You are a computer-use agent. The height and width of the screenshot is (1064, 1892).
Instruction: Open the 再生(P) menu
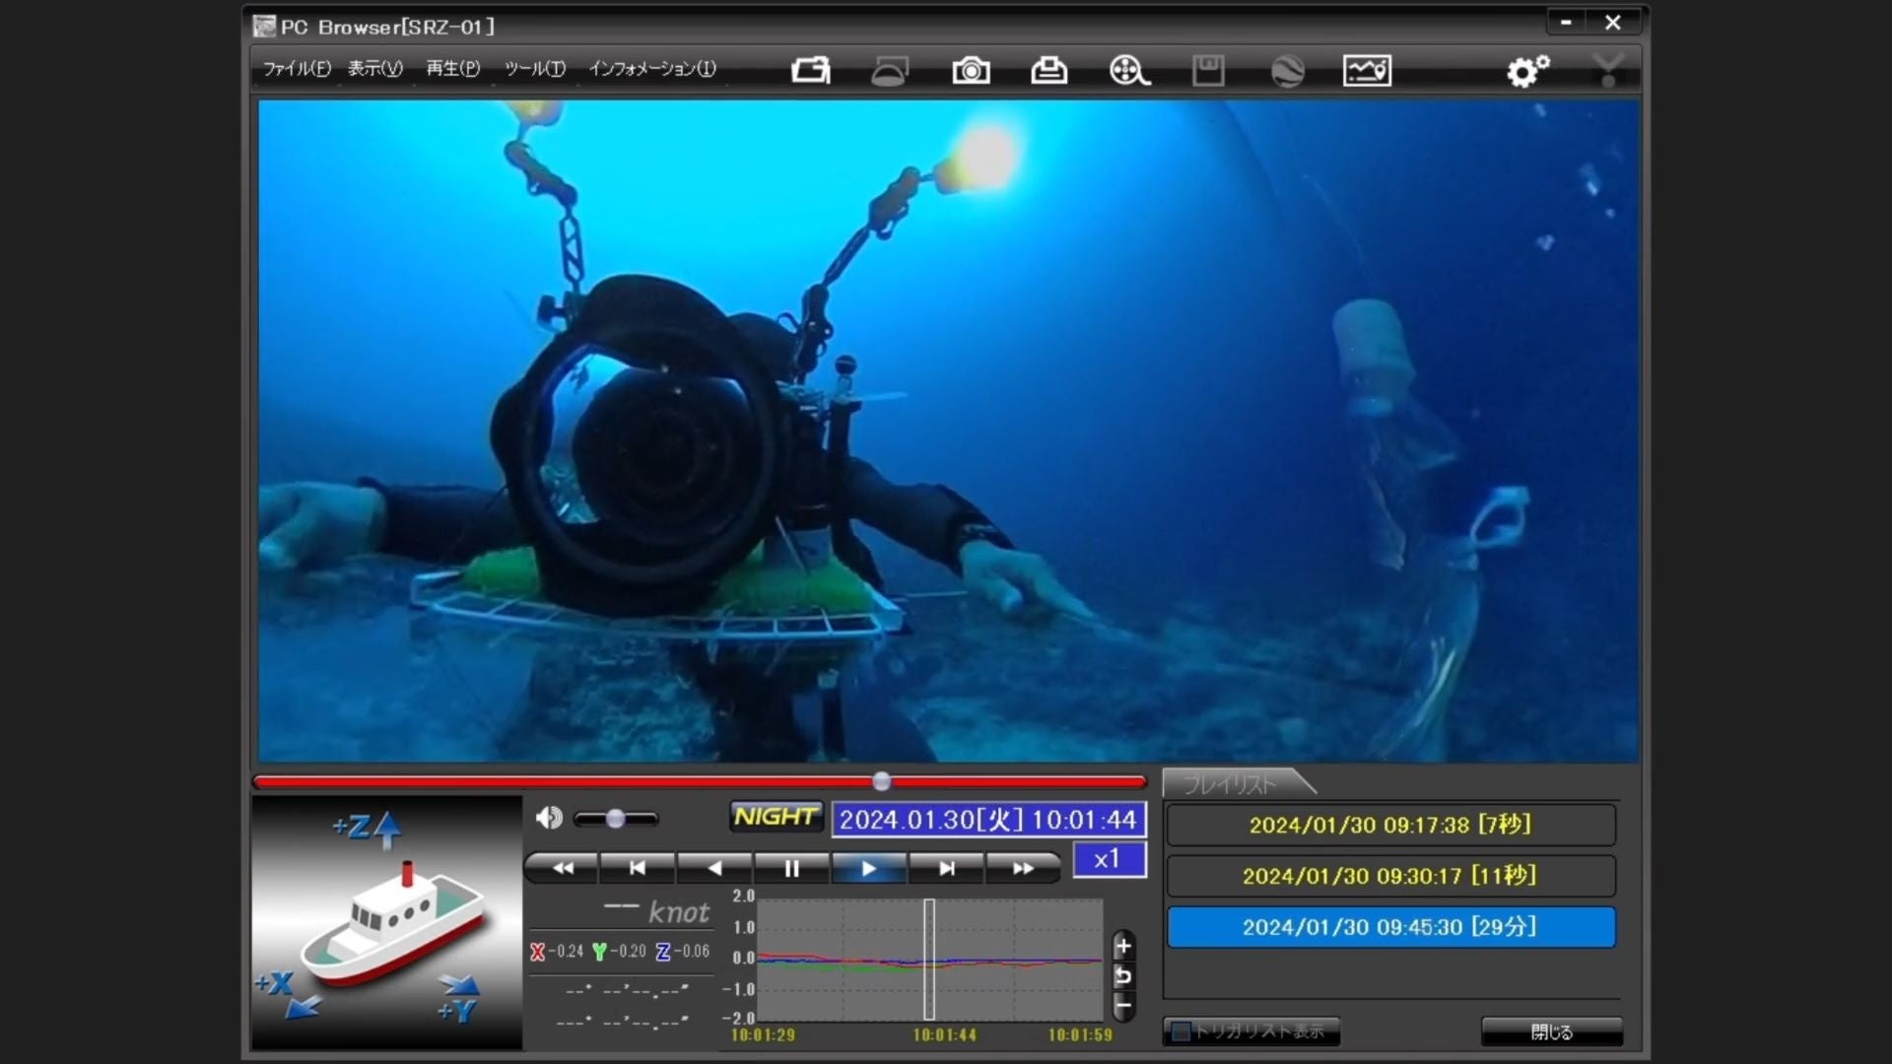click(452, 68)
